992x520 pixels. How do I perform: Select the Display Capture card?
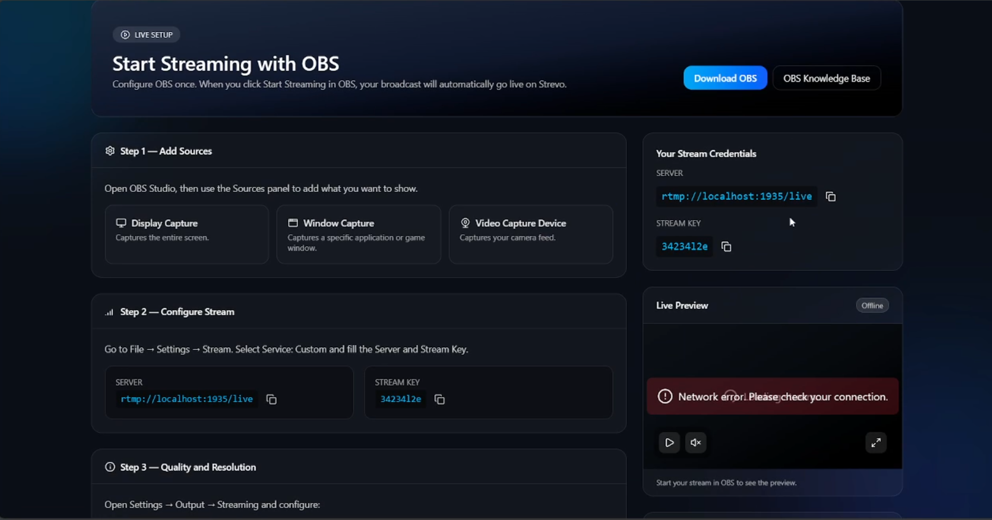tap(187, 234)
